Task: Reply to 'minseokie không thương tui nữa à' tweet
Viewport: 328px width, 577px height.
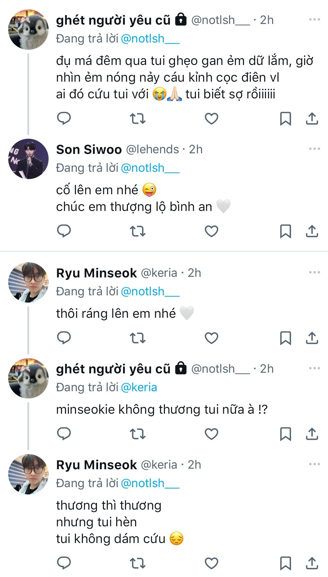Action: click(64, 434)
